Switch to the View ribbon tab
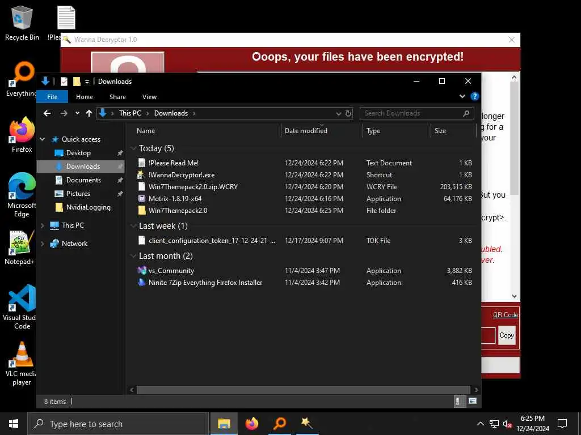 click(149, 97)
